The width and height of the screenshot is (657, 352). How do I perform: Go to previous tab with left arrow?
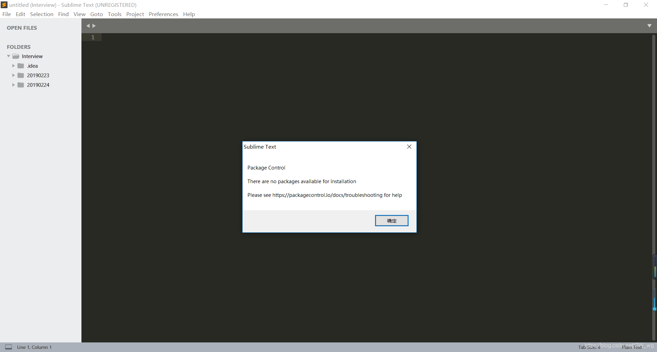(88, 26)
